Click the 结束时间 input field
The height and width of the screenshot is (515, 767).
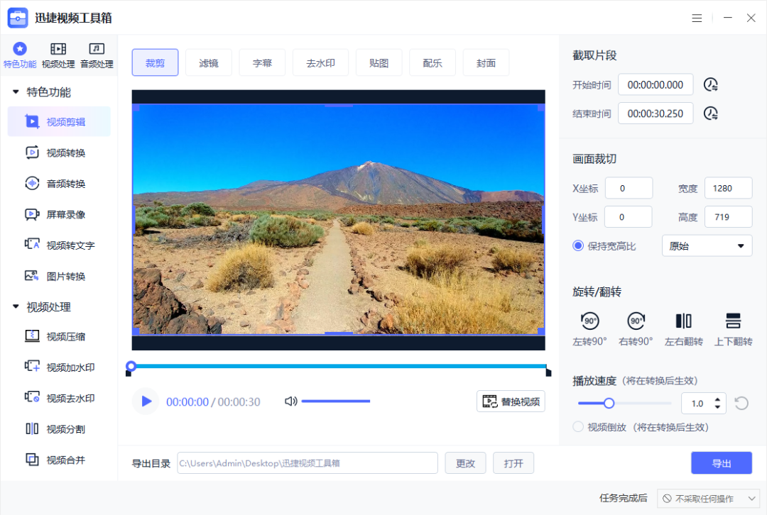[x=656, y=113]
